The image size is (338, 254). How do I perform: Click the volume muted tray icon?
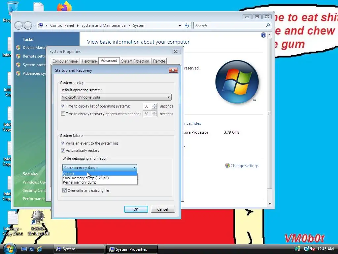click(x=312, y=249)
